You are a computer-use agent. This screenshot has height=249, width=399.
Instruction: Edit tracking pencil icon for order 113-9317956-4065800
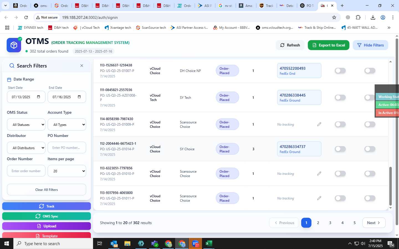point(319,198)
